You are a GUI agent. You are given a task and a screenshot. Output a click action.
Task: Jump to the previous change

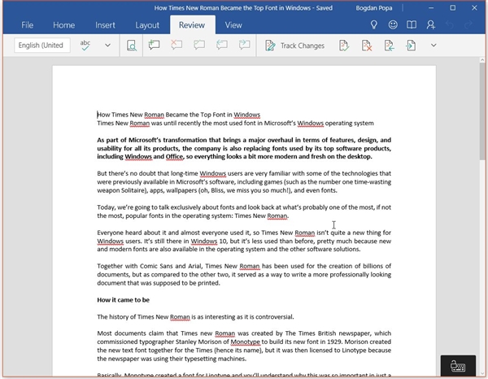tap(389, 46)
